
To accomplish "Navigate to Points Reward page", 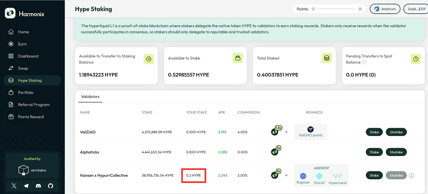I will click(x=31, y=117).
